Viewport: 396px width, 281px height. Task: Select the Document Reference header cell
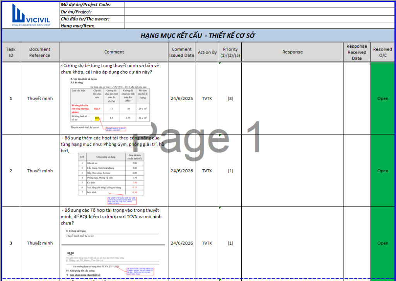[40, 52]
